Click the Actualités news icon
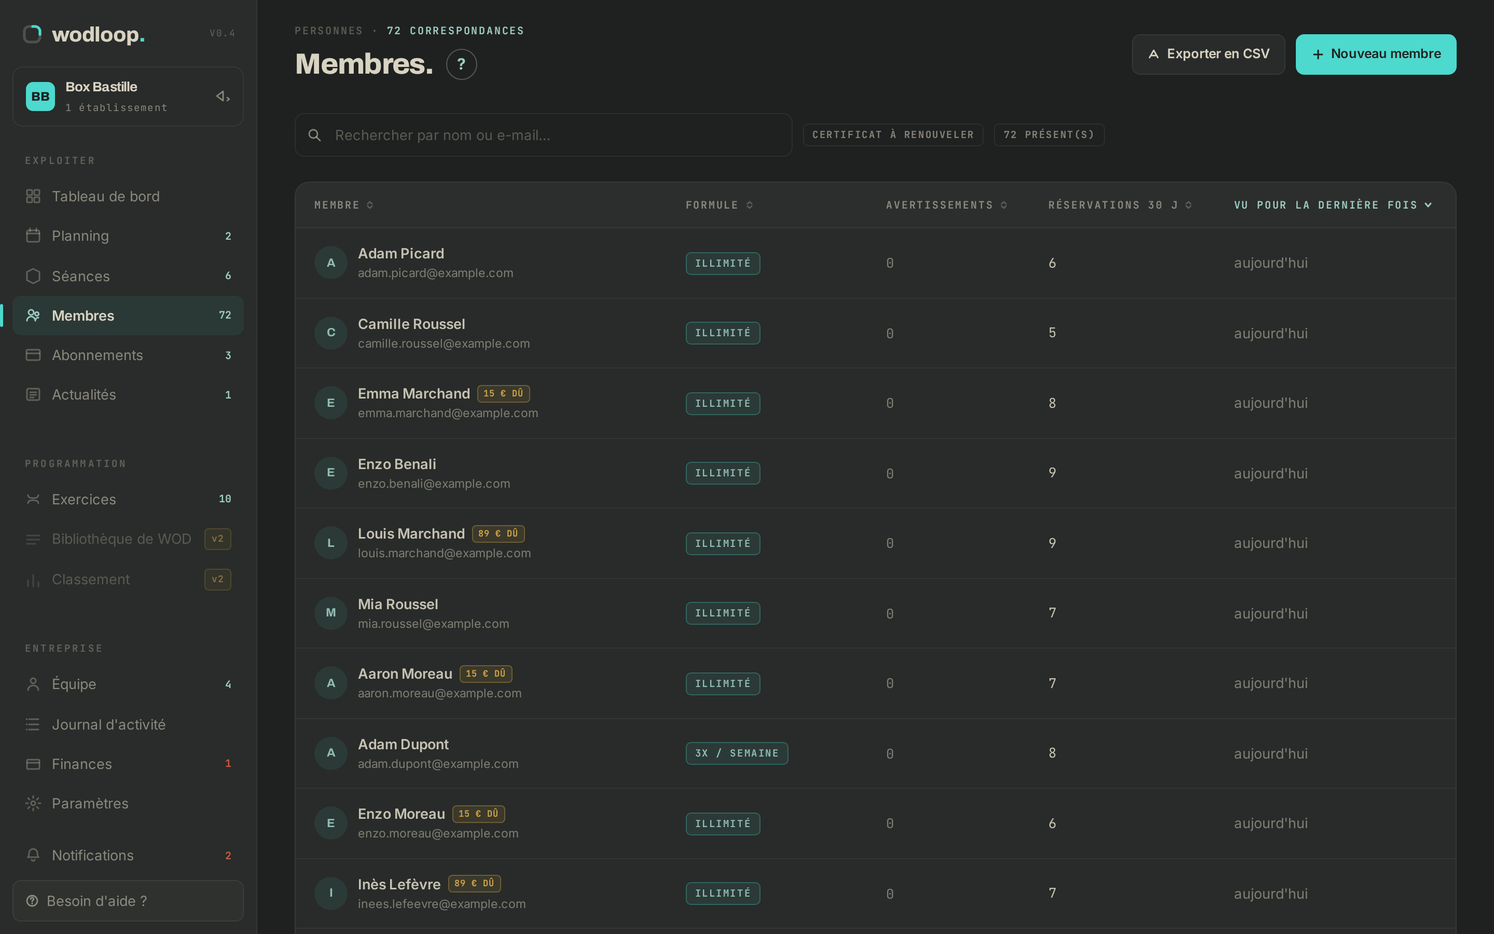The image size is (1494, 934). click(x=33, y=394)
